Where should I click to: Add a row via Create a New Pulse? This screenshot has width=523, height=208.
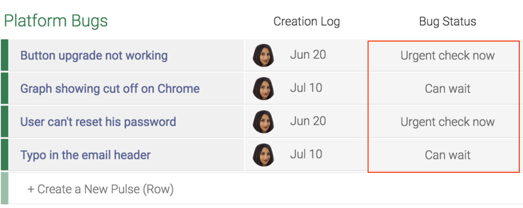point(100,189)
